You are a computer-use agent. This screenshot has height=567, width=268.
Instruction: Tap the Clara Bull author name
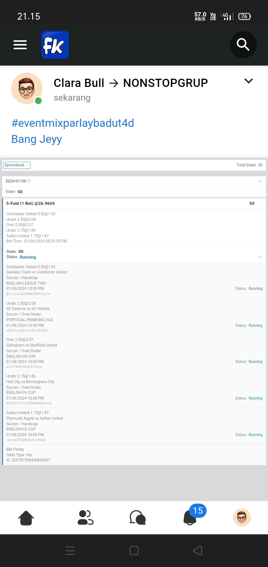point(79,83)
